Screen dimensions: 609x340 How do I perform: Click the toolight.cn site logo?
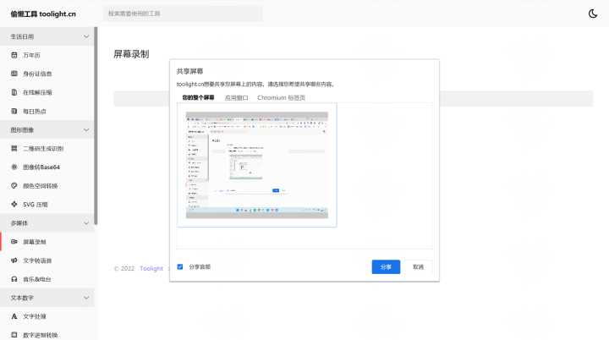tap(43, 14)
